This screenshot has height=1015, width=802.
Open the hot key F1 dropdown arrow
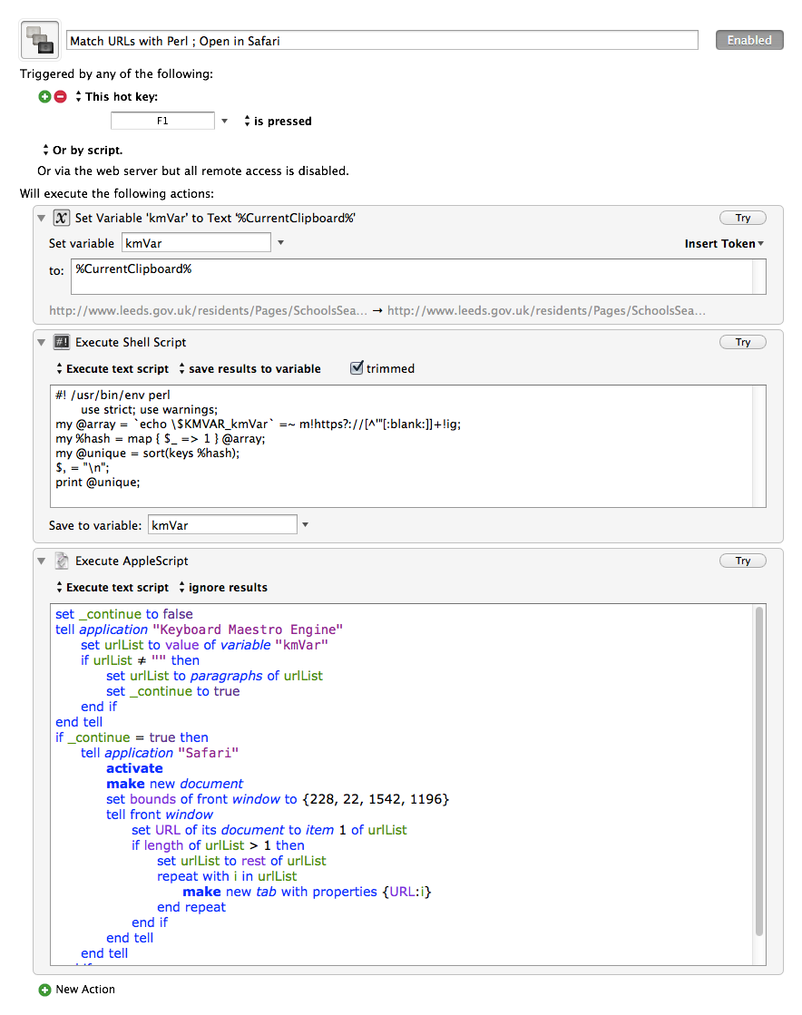[225, 121]
